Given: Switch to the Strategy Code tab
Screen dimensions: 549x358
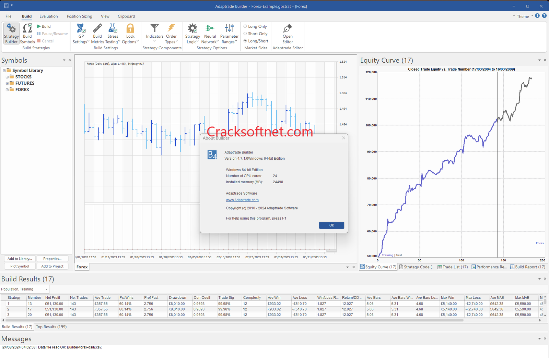Looking at the screenshot, I should (417, 267).
